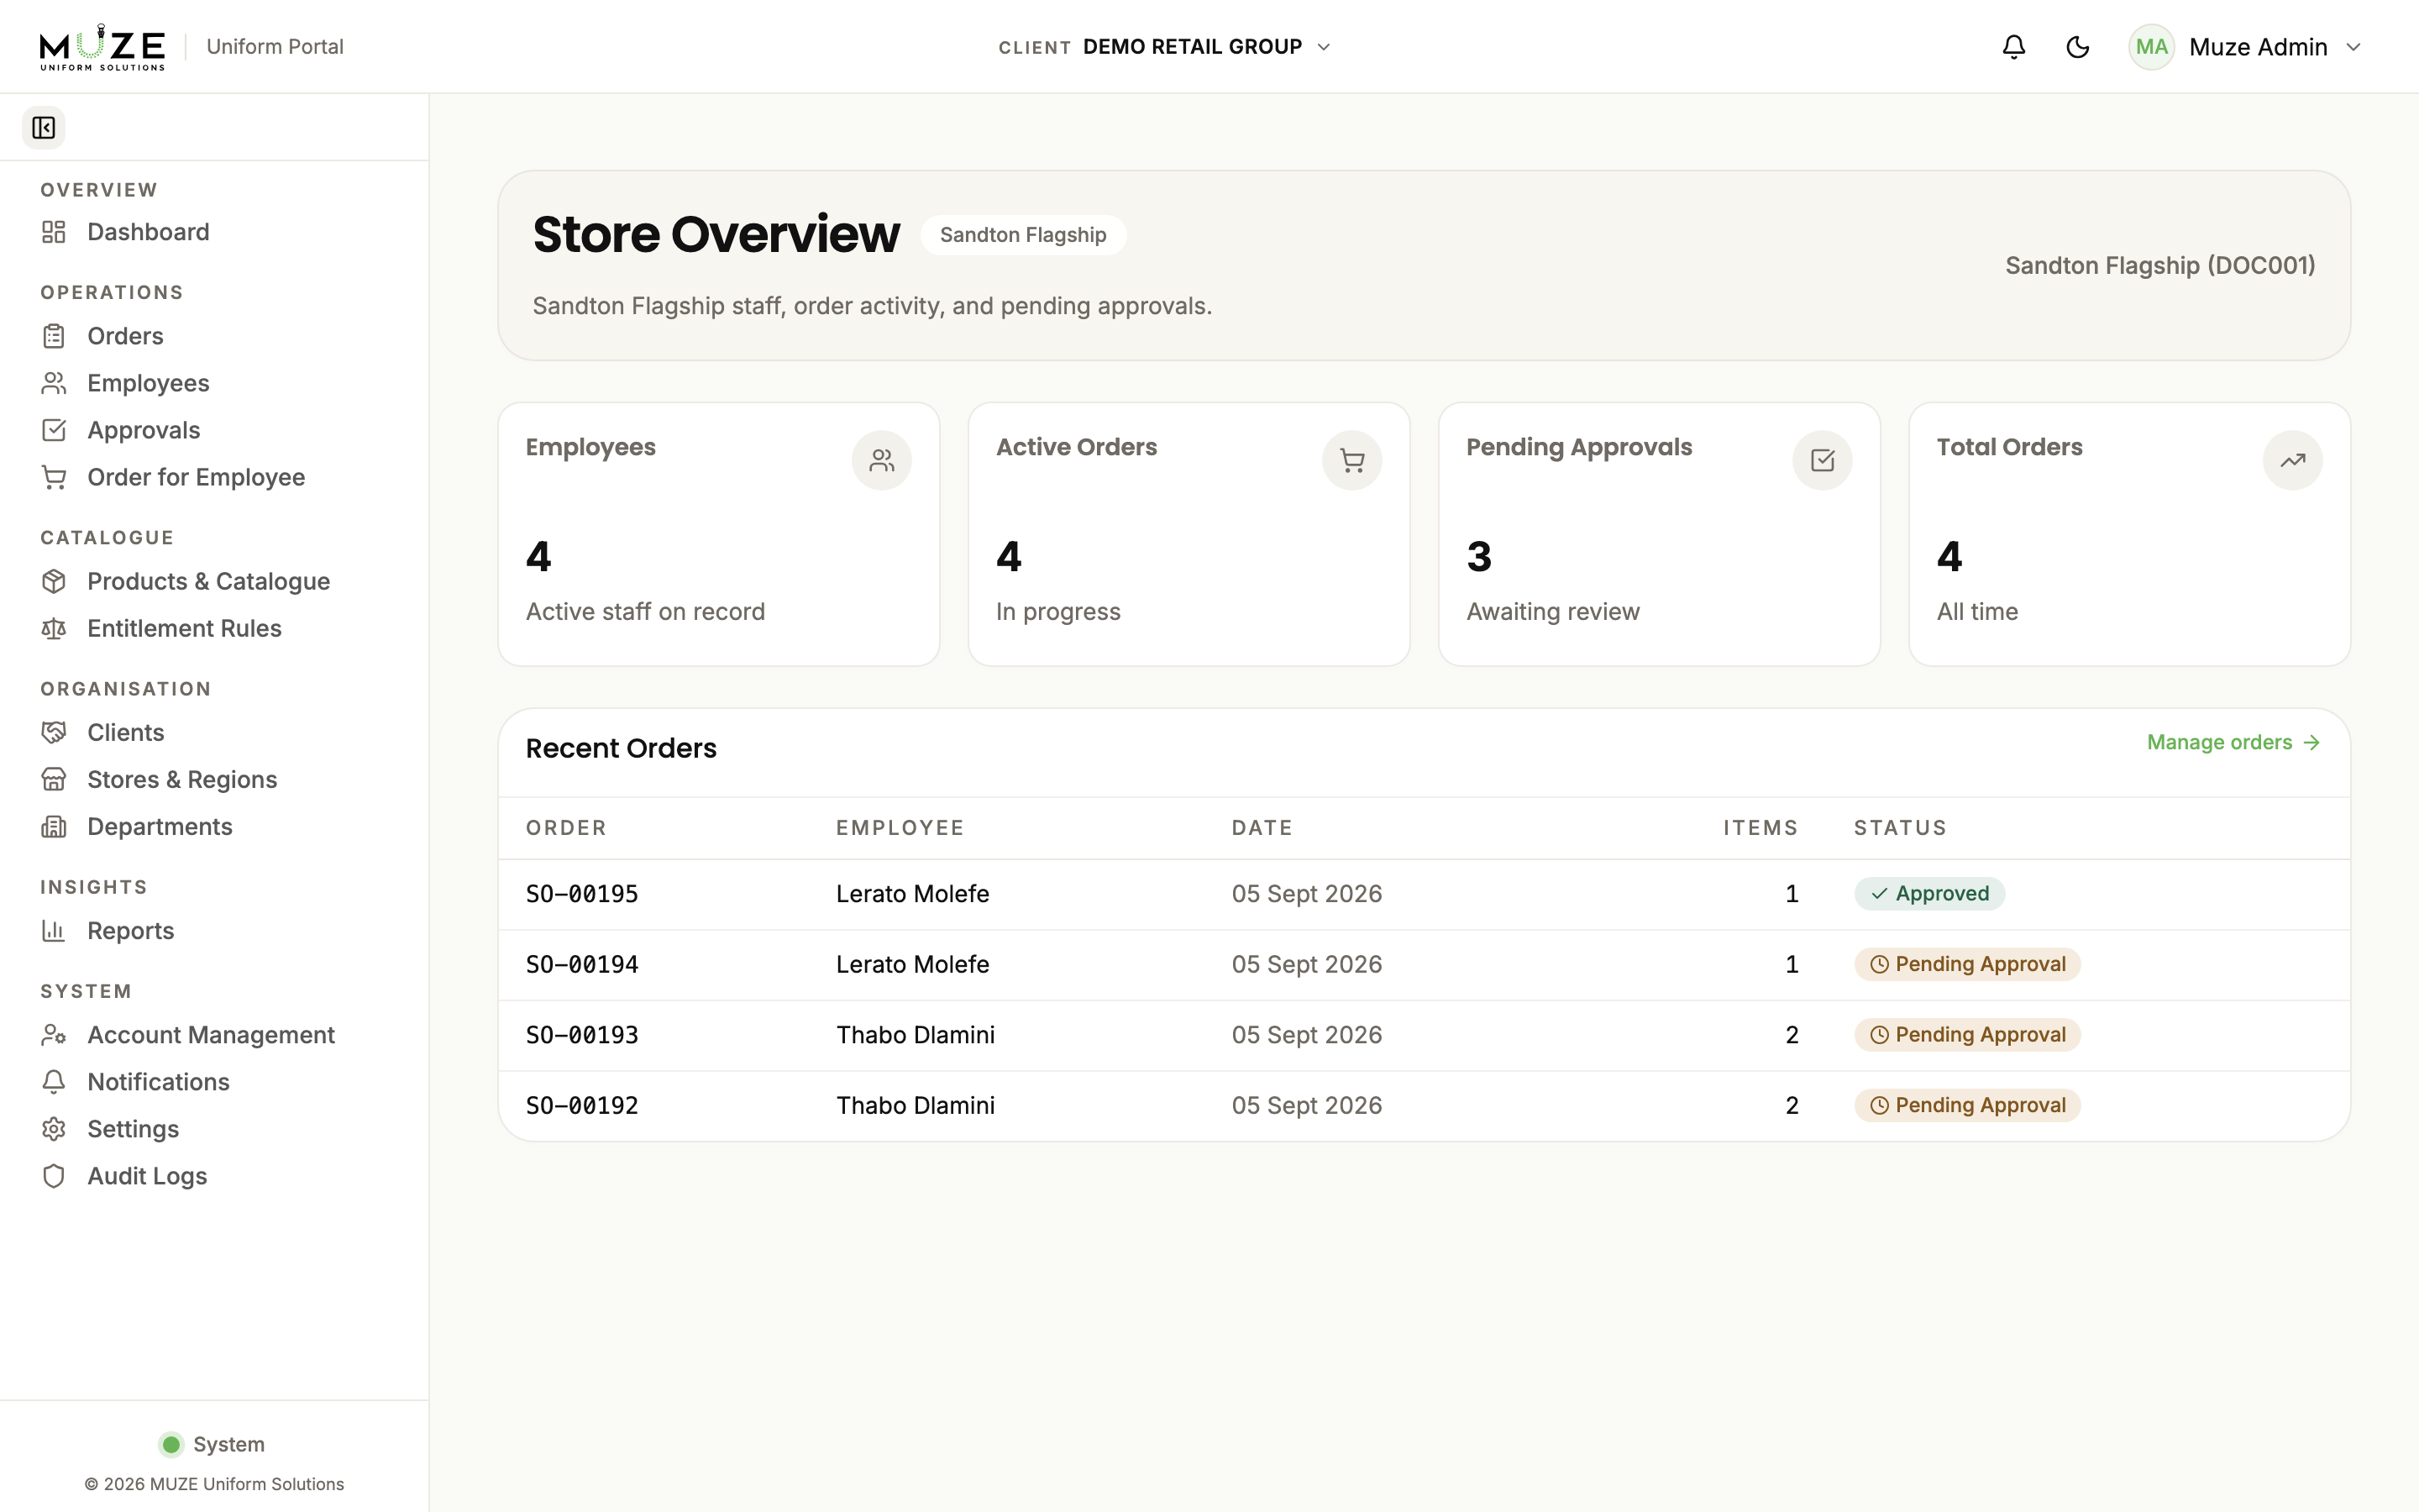This screenshot has width=2419, height=1512.
Task: Click the Manage orders link
Action: 2233,742
